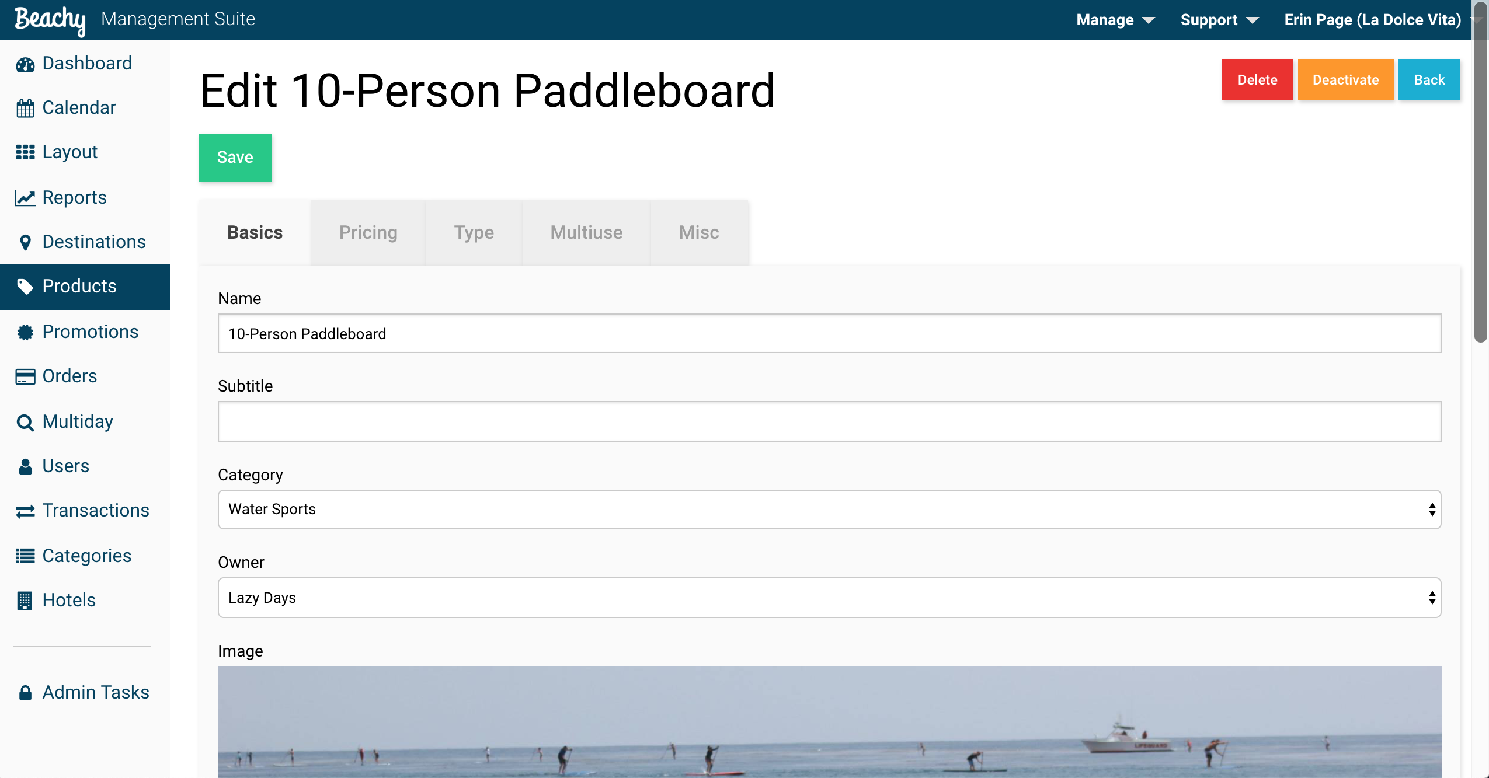Expand the Manage menu in header
This screenshot has height=778, width=1489.
1115,20
